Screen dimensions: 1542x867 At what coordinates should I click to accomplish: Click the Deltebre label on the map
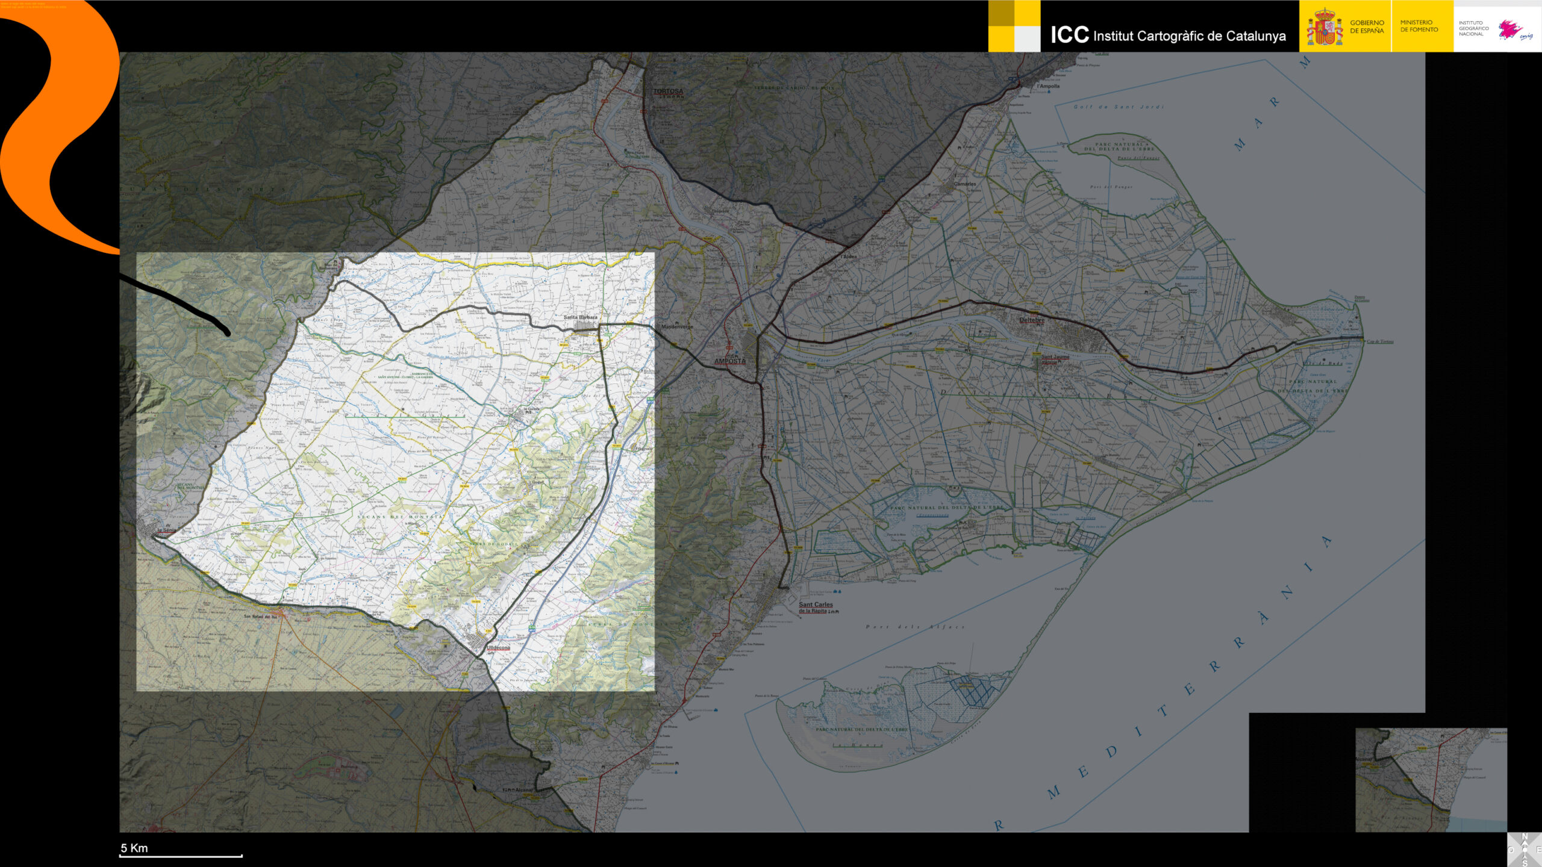[1031, 320]
